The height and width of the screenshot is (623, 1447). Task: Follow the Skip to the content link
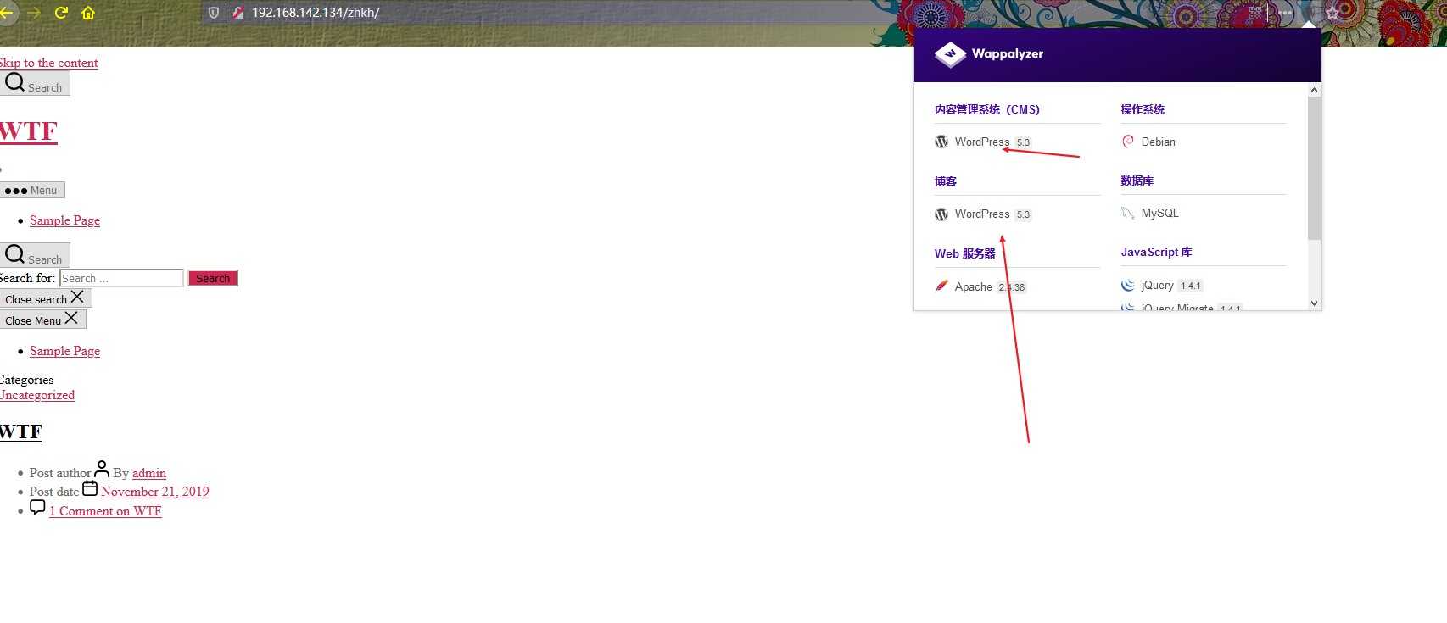48,63
